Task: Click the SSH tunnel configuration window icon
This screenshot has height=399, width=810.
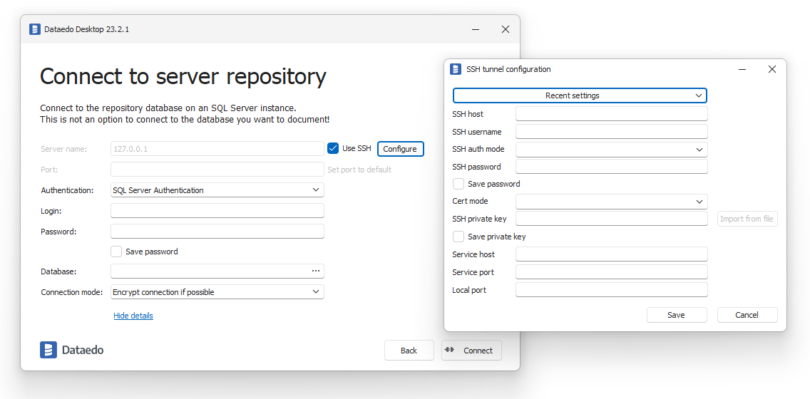Action: (455, 69)
